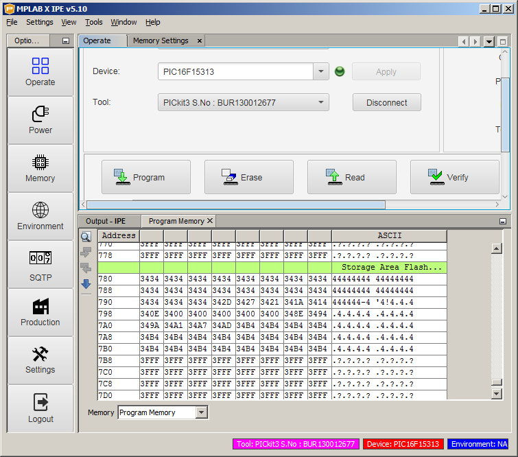Click the Verify button
518x457 pixels.
tap(455, 177)
